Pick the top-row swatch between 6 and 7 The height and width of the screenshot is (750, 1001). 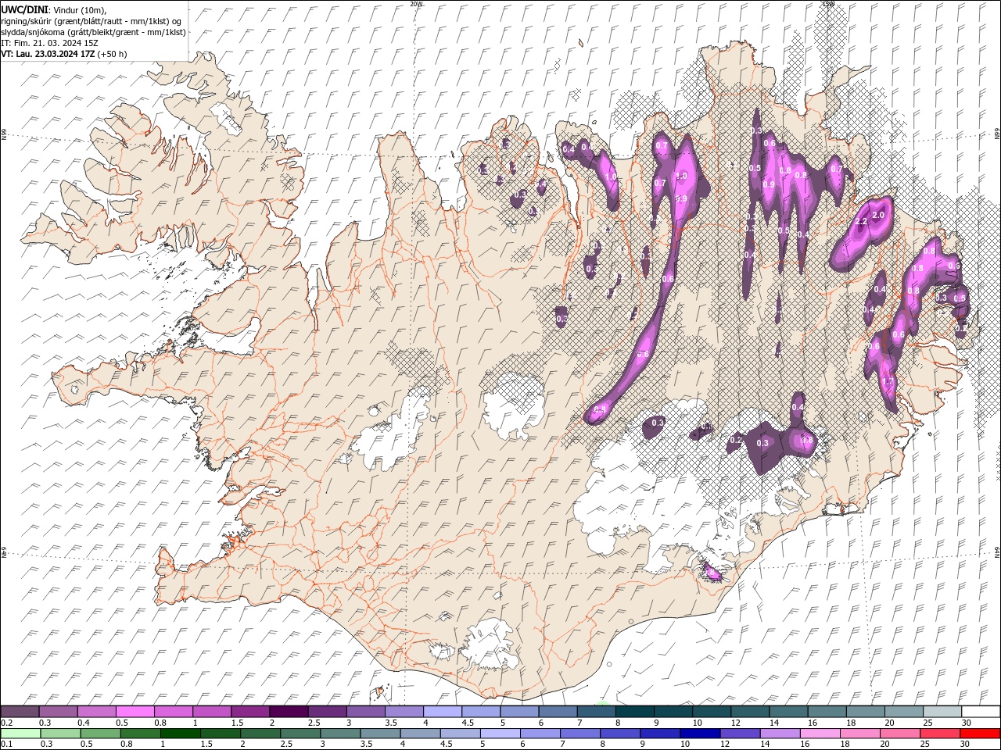tap(558, 712)
